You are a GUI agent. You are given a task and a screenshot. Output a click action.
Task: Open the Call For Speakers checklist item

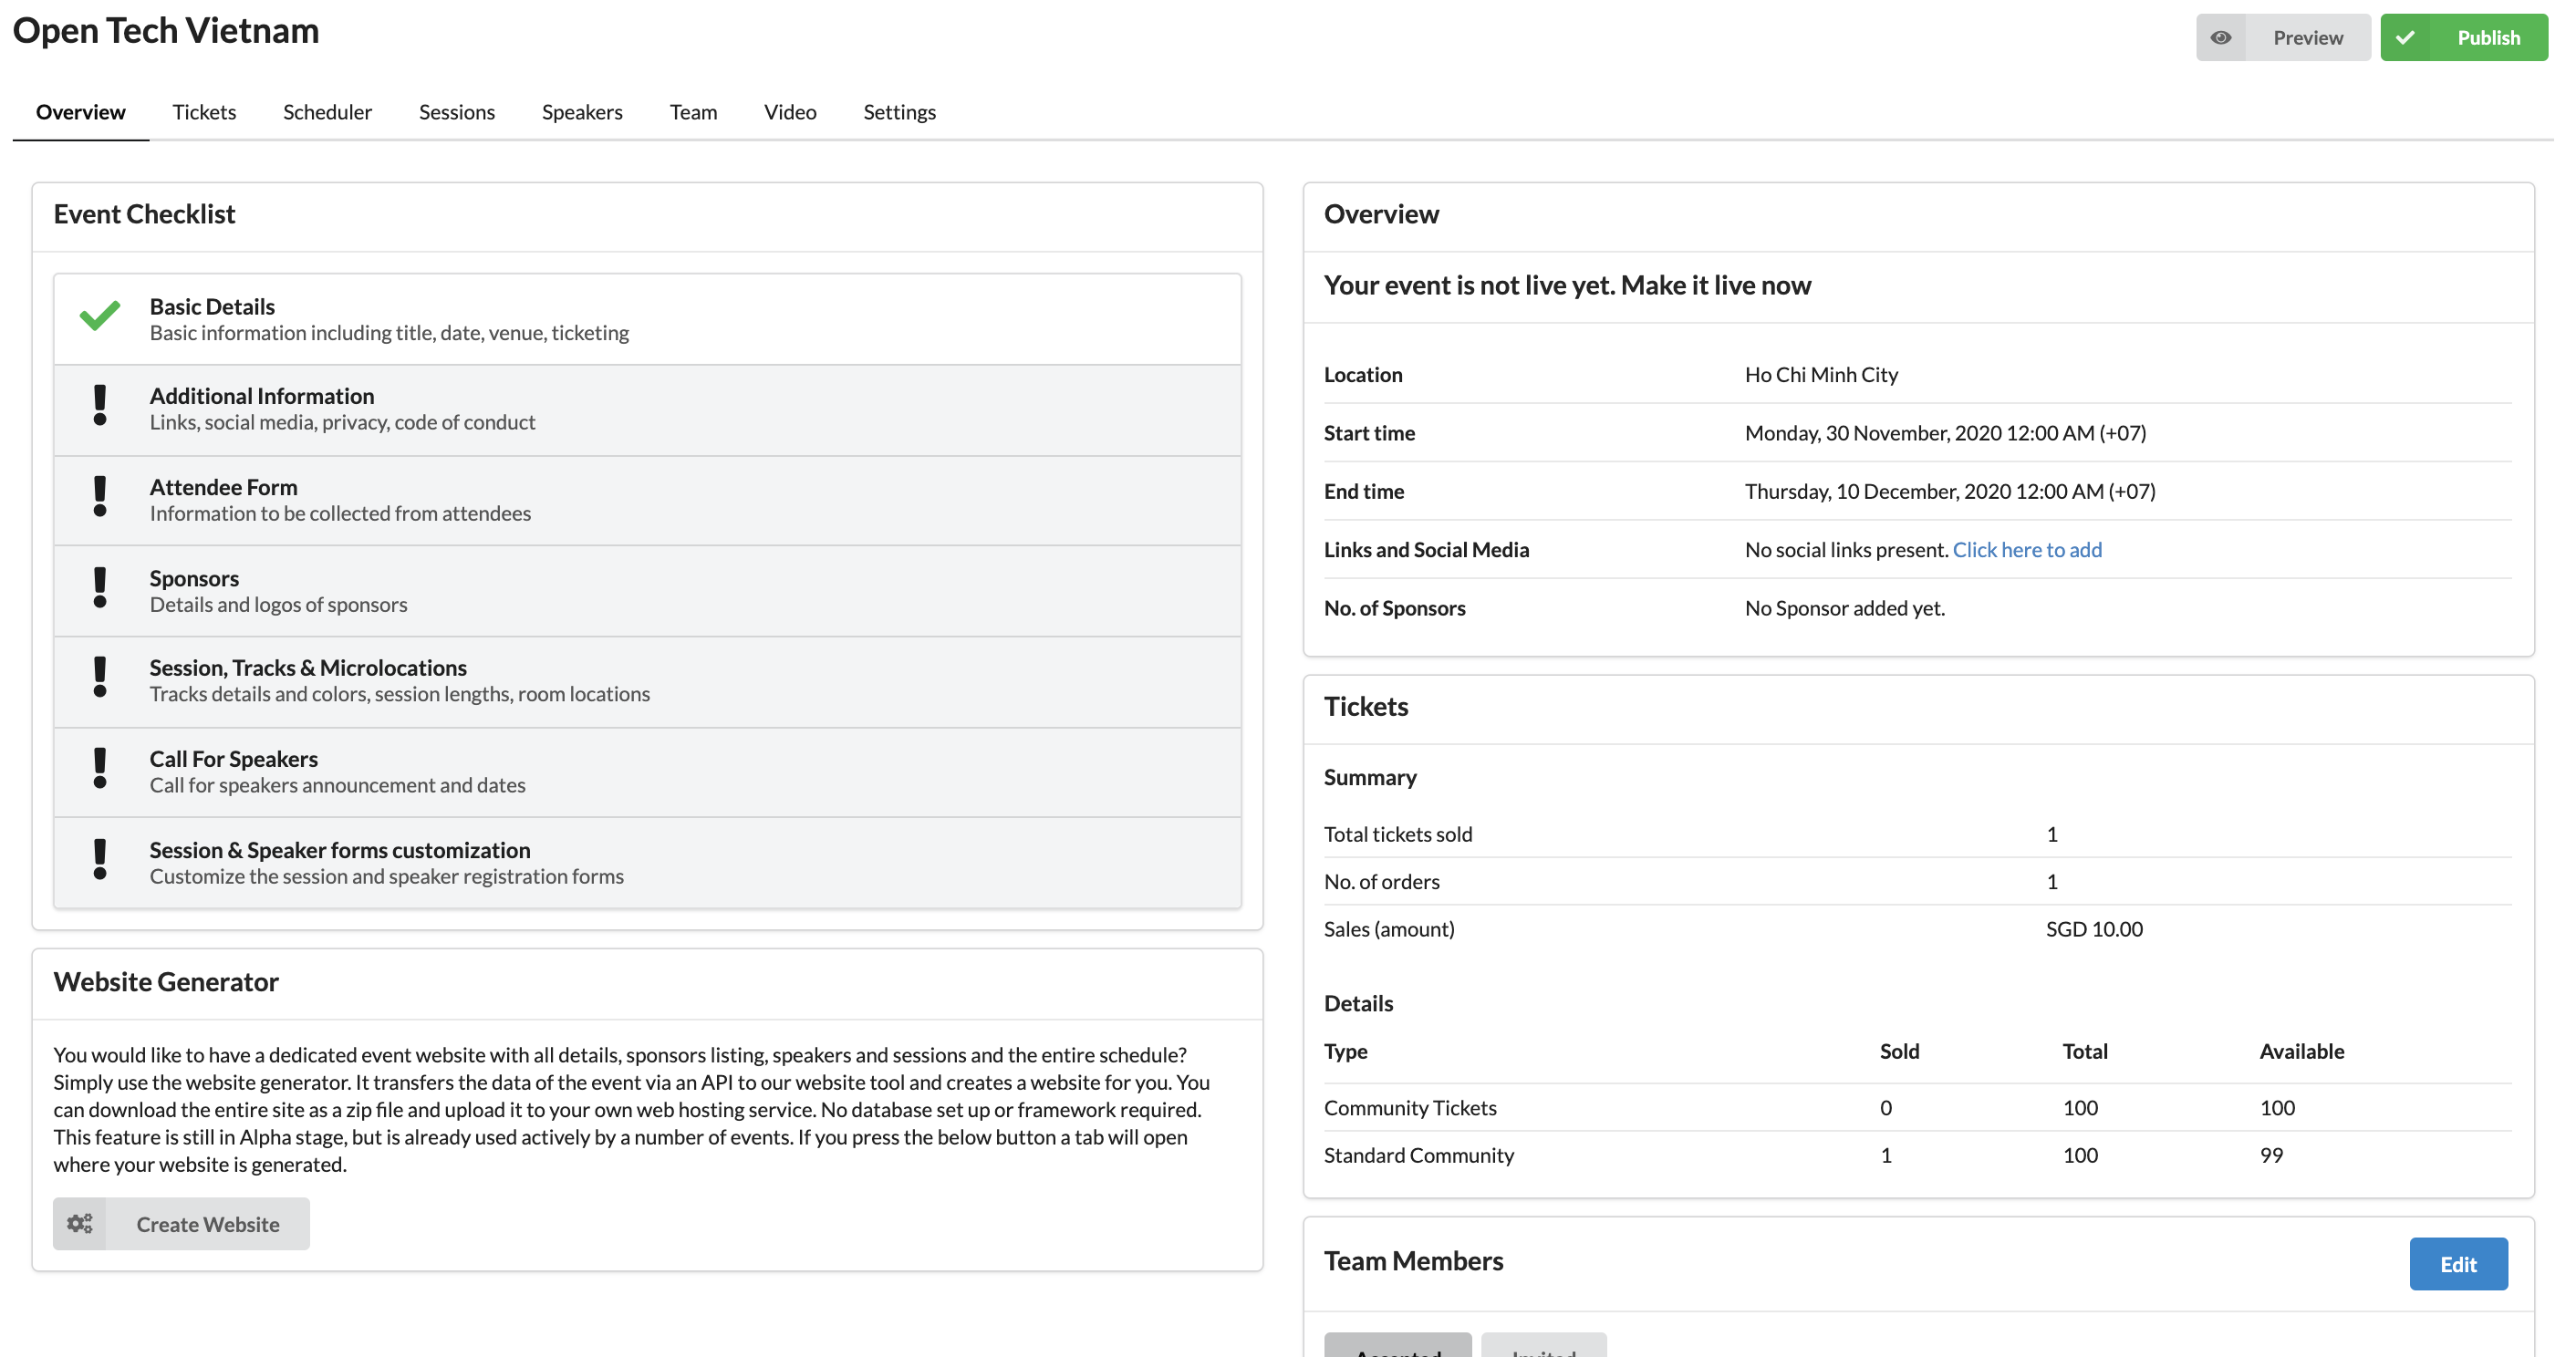point(647,772)
